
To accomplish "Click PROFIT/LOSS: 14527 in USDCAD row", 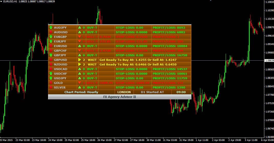I will tap(170, 69).
